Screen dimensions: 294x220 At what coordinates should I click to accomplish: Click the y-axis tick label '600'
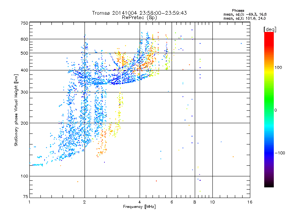coord(24,39)
